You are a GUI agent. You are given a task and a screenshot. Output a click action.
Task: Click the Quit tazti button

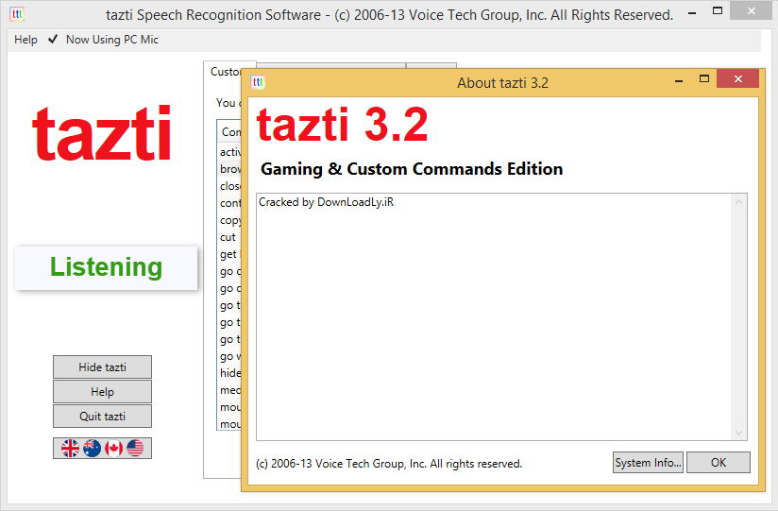point(102,417)
